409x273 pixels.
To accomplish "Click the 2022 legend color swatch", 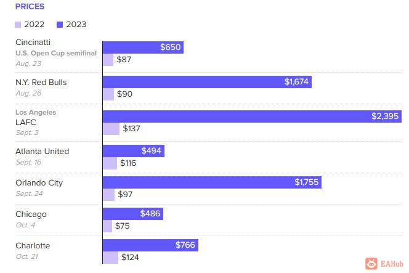I will [18, 25].
